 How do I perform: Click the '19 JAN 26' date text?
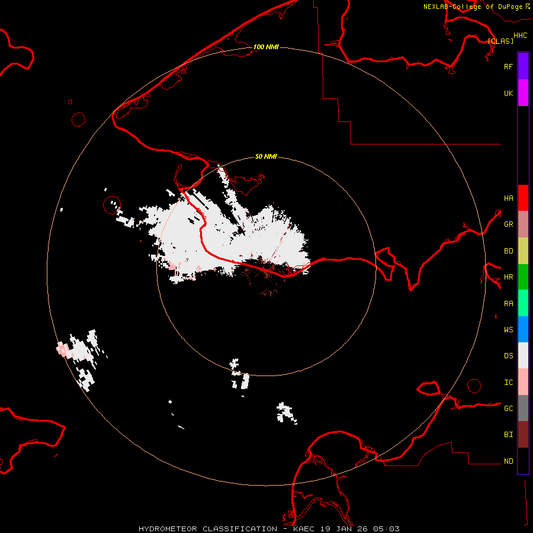[343, 529]
